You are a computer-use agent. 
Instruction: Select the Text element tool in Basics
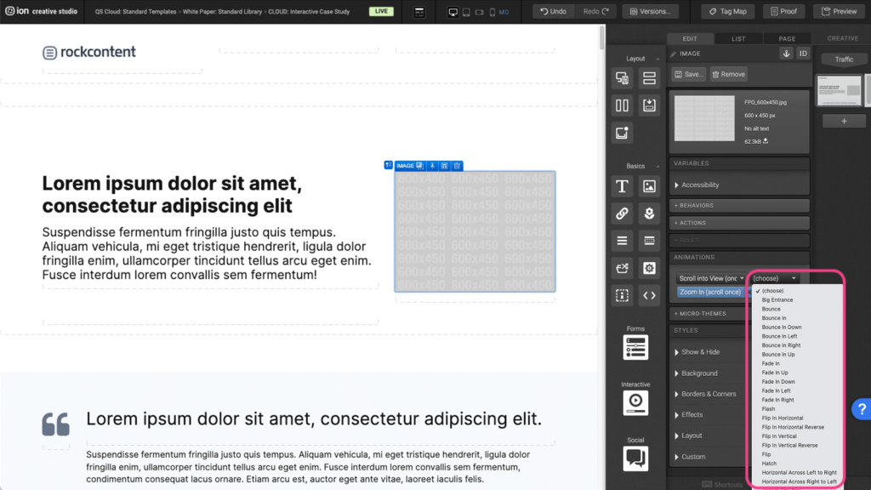622,186
